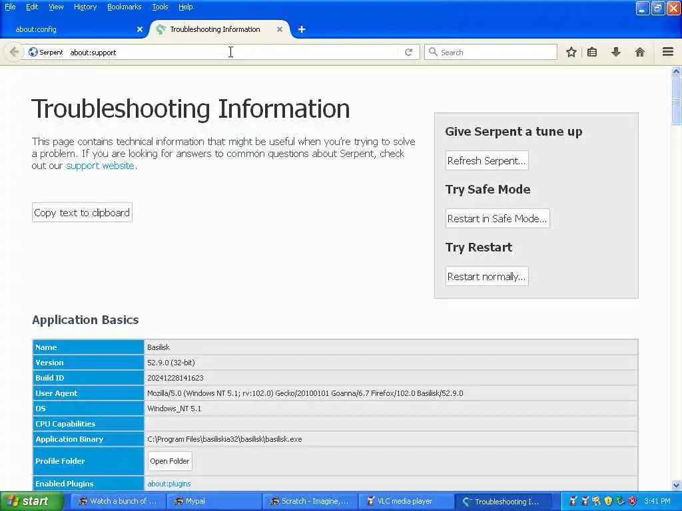Click the Application Binary path value

click(224, 439)
